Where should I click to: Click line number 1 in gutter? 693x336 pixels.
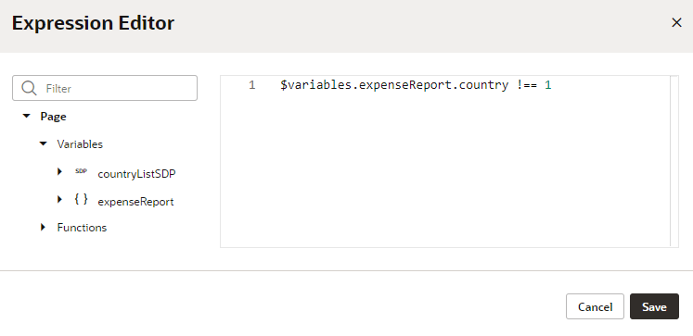click(x=251, y=85)
